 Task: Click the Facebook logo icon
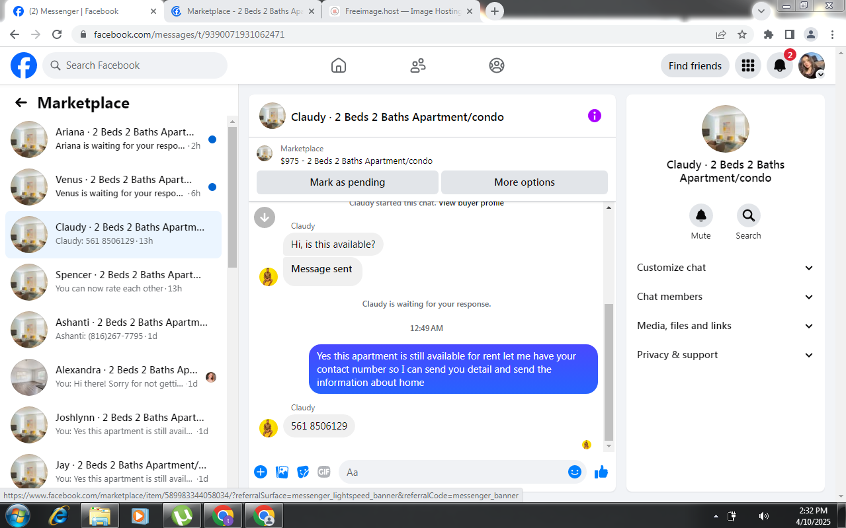24,65
